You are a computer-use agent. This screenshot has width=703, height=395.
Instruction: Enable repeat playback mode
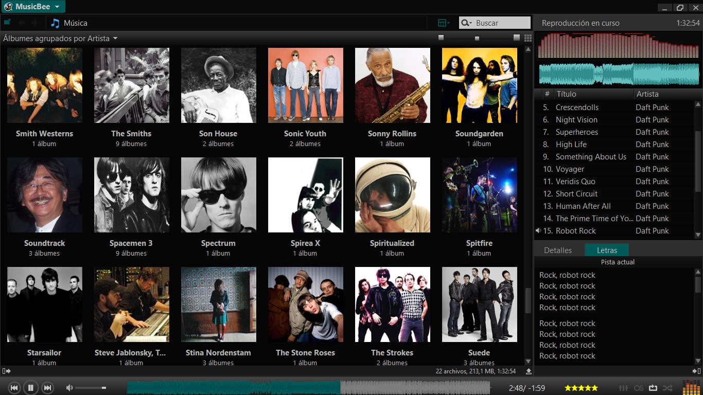pos(653,388)
